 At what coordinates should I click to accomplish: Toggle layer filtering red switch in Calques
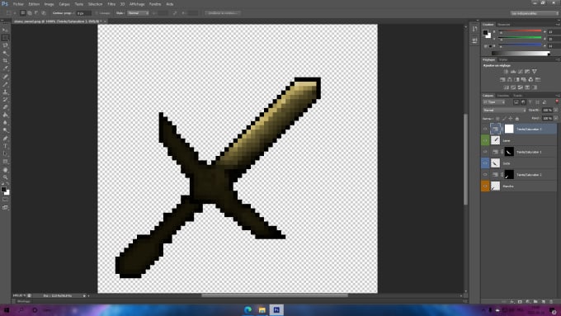(x=557, y=102)
